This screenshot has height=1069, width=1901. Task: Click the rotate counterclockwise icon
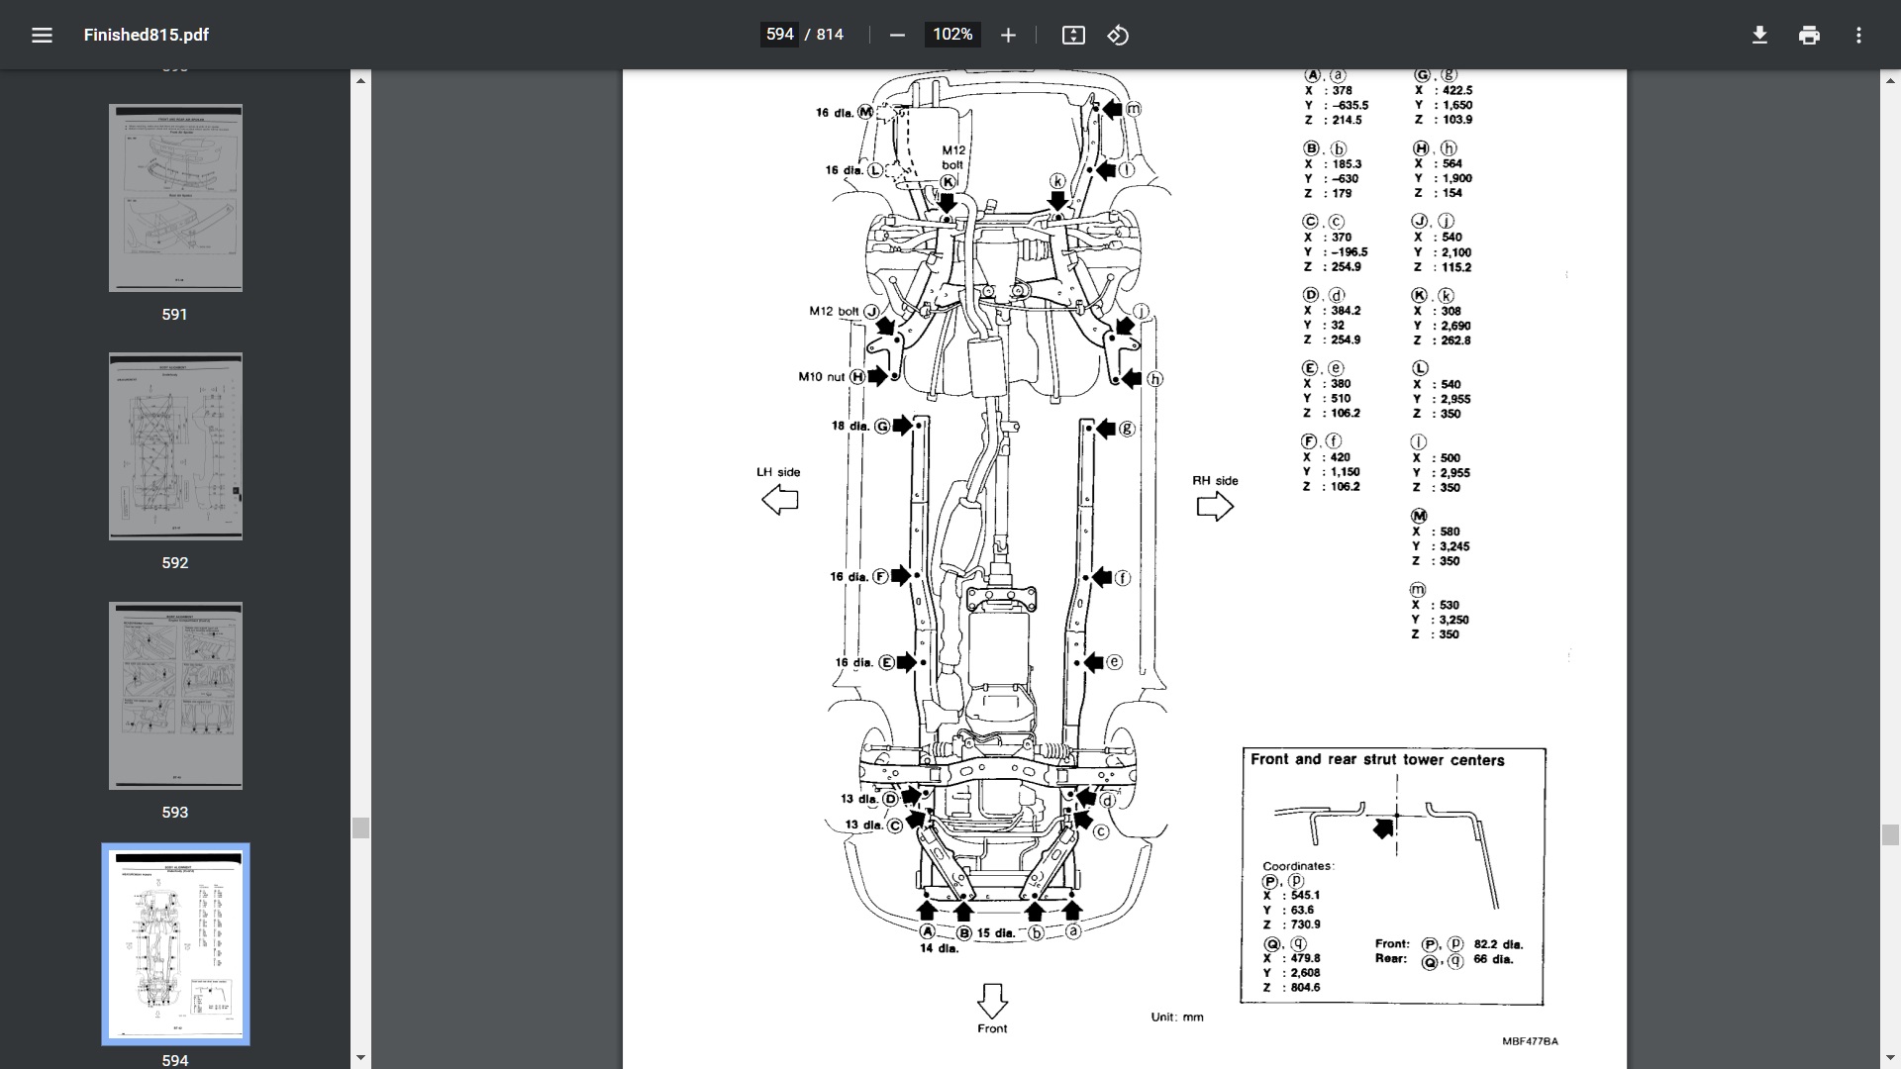[1118, 36]
